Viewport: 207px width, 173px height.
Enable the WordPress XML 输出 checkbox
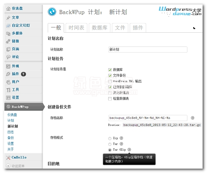(110, 81)
